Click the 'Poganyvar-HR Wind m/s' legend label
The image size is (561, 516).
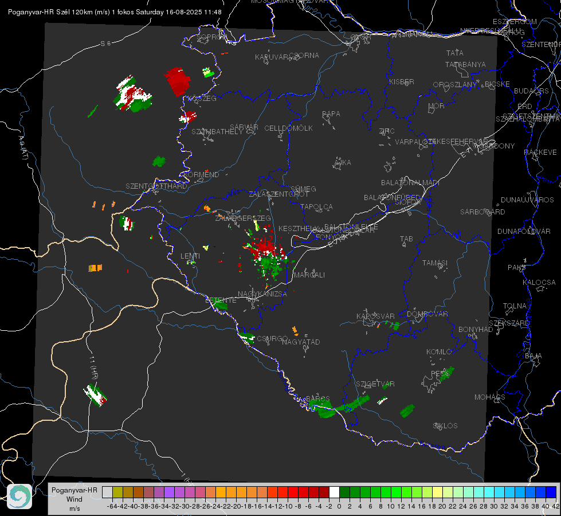[x=74, y=499]
